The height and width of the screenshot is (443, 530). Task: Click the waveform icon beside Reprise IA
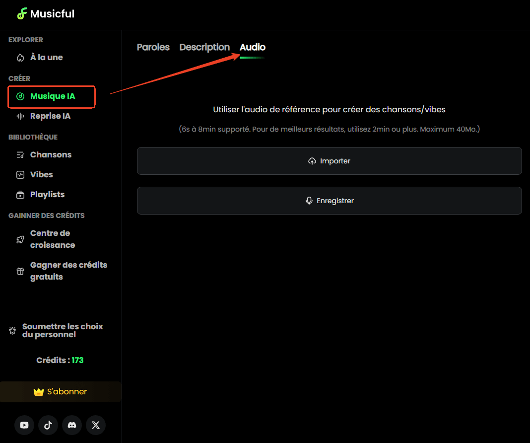coord(20,116)
